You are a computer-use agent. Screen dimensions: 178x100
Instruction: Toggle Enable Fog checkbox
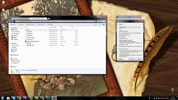coord(119,37)
